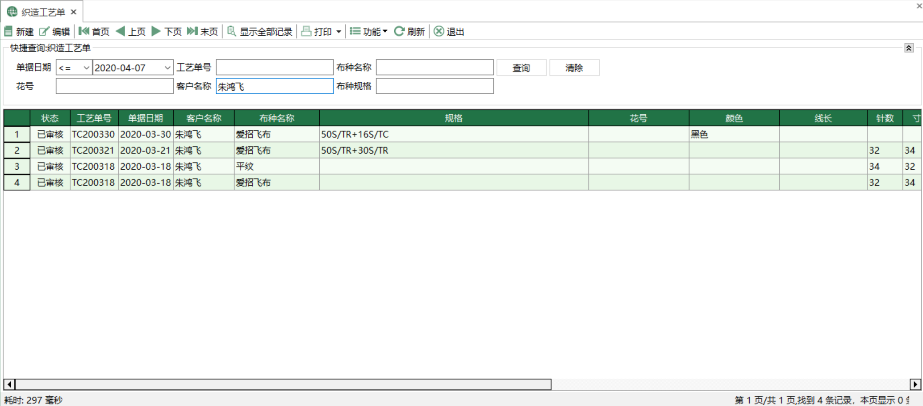Screen dimensions: 923x406
Task: Click cell 50S/TR+30S/TR
Action: click(x=454, y=150)
